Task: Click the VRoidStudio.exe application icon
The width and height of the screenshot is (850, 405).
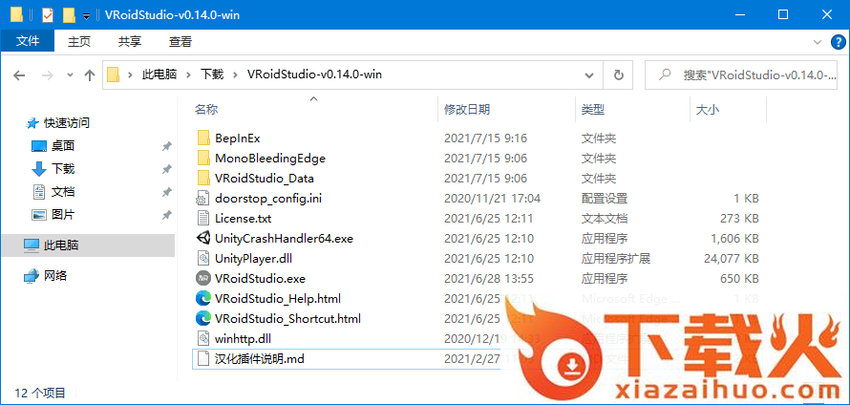Action: [203, 279]
